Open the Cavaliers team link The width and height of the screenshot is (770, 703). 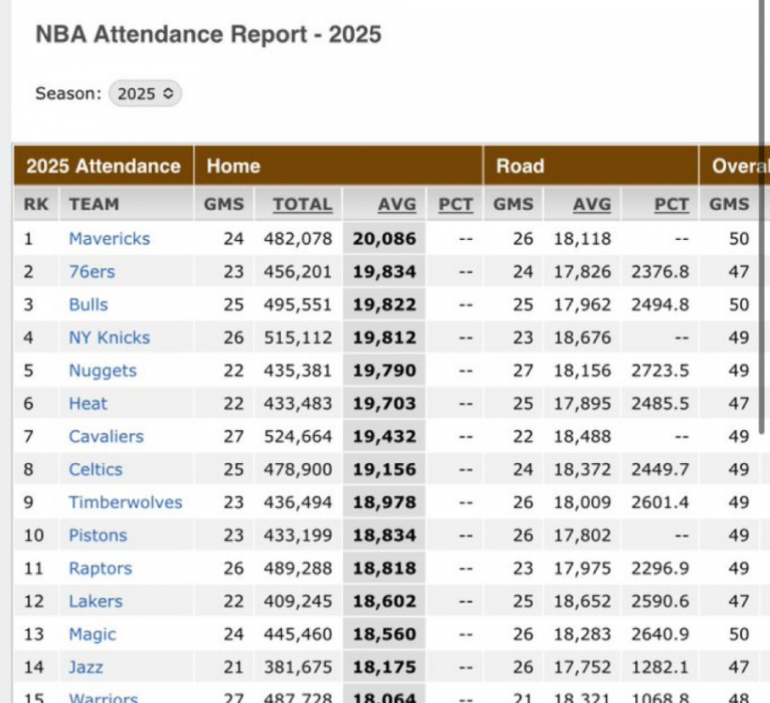[106, 437]
